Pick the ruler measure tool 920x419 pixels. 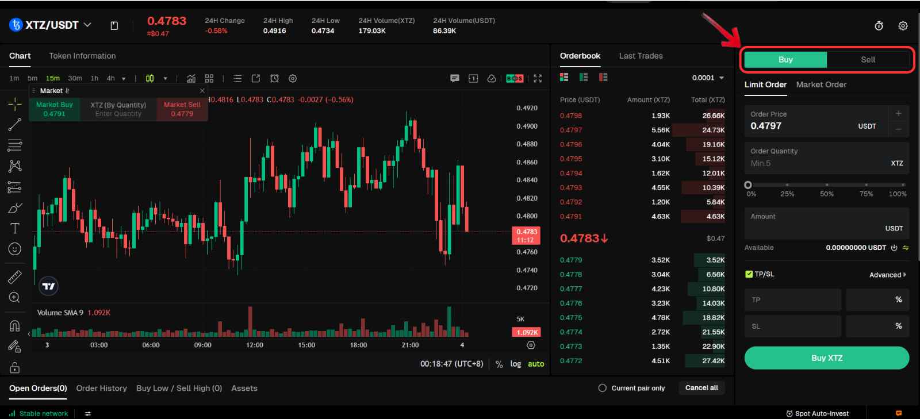tap(15, 277)
